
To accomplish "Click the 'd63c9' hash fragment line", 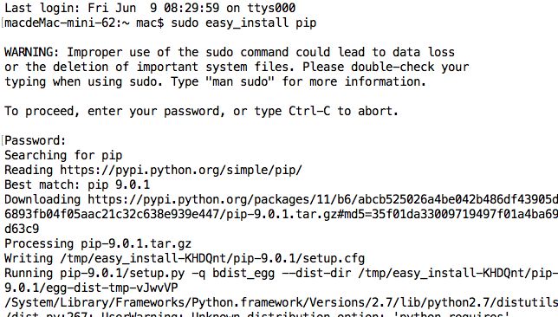I will [22, 229].
